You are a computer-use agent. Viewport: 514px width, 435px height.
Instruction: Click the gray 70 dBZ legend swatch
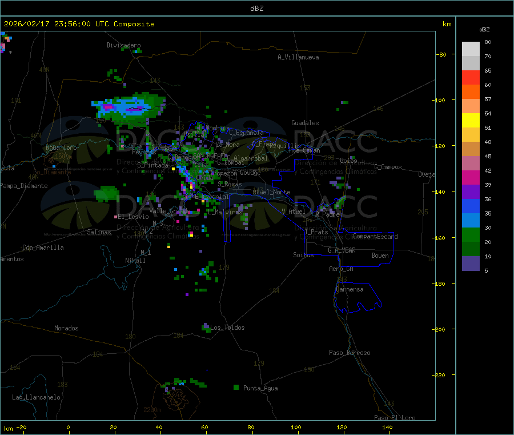471,63
